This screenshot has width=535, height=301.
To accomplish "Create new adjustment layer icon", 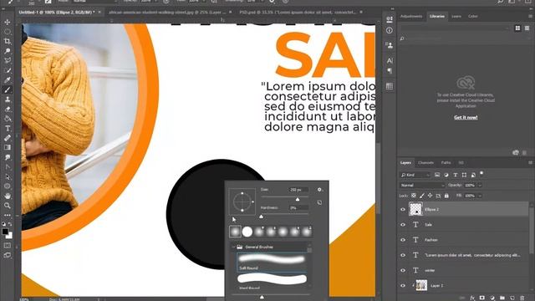I will point(492,298).
